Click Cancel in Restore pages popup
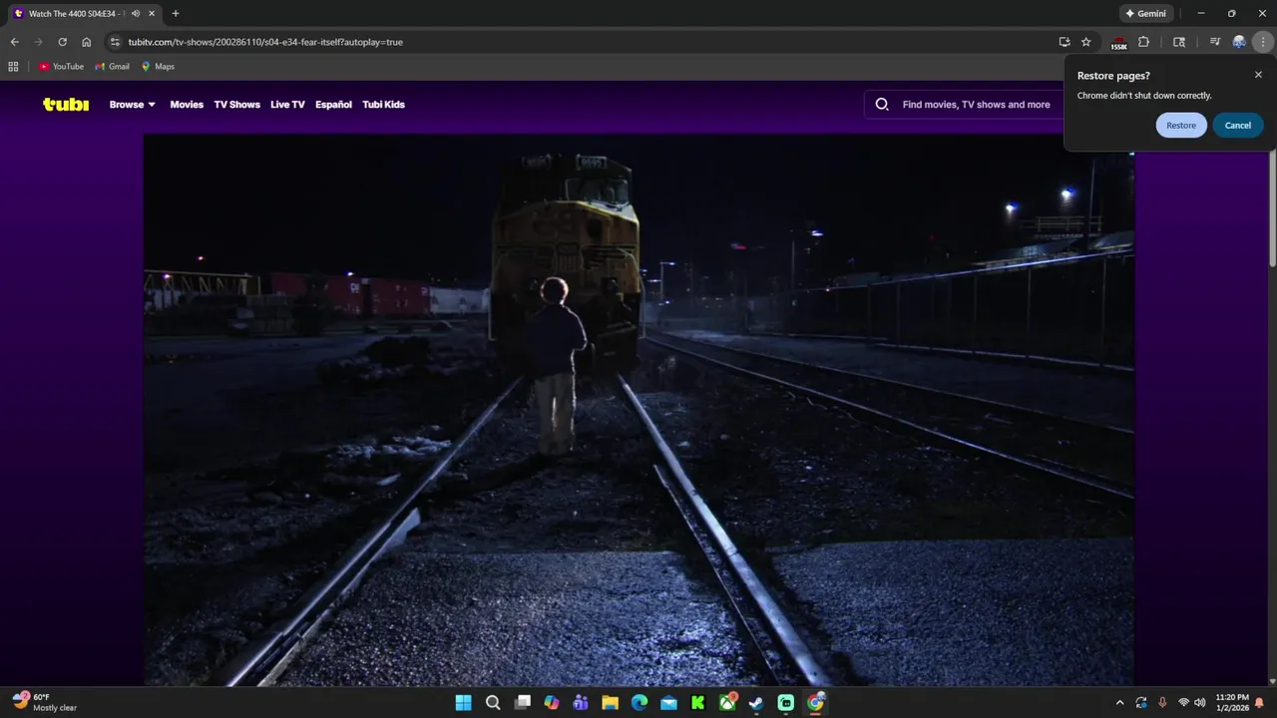Screen dimensions: 1277x718 [x=1238, y=126]
